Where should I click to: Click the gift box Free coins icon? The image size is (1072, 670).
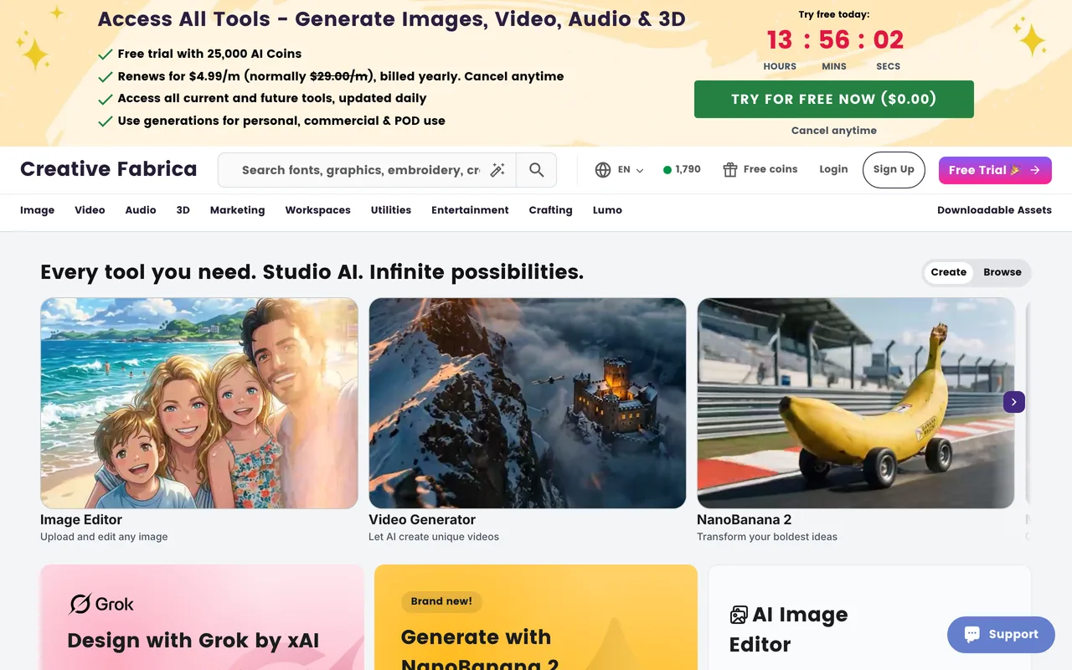730,170
